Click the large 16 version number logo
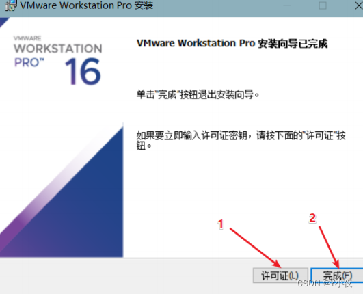 click(83, 71)
